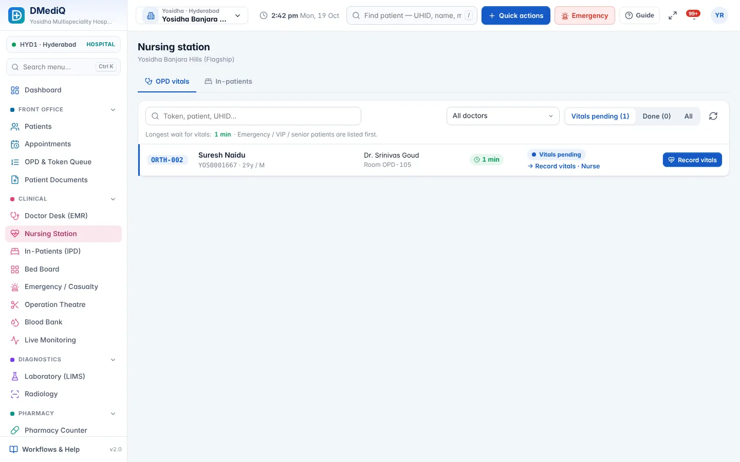This screenshot has height=462, width=740.
Task: Open Emergency / Casualty in the sidebar
Action: click(x=63, y=286)
